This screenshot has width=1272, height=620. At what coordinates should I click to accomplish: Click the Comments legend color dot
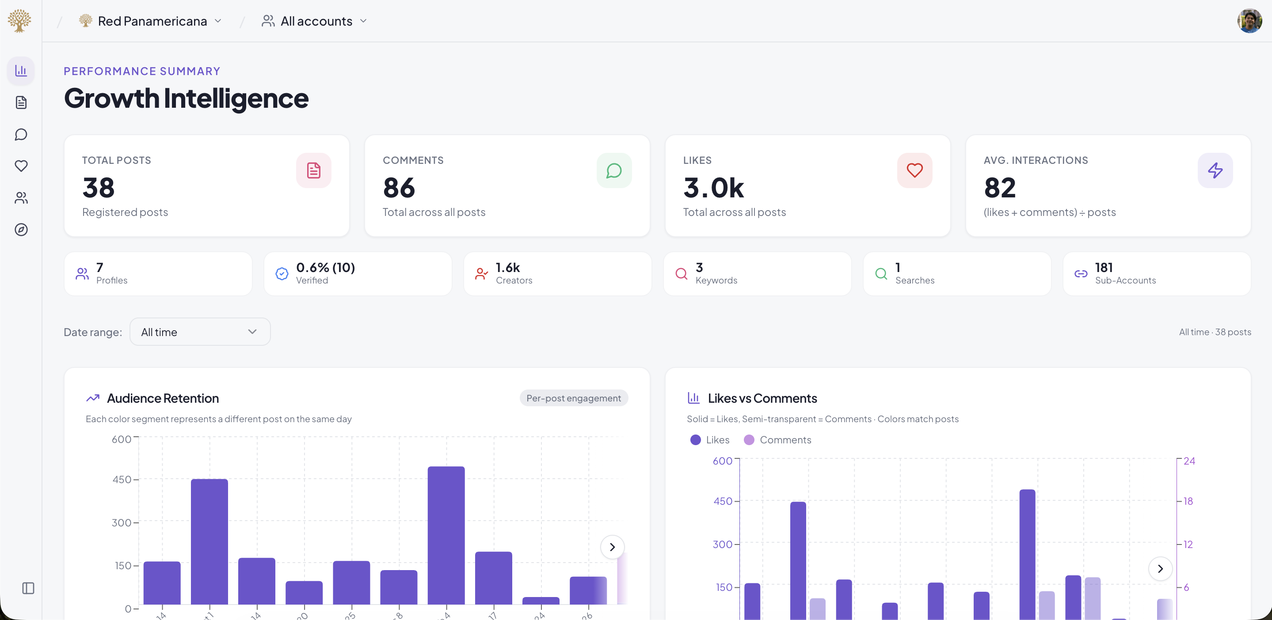(749, 440)
